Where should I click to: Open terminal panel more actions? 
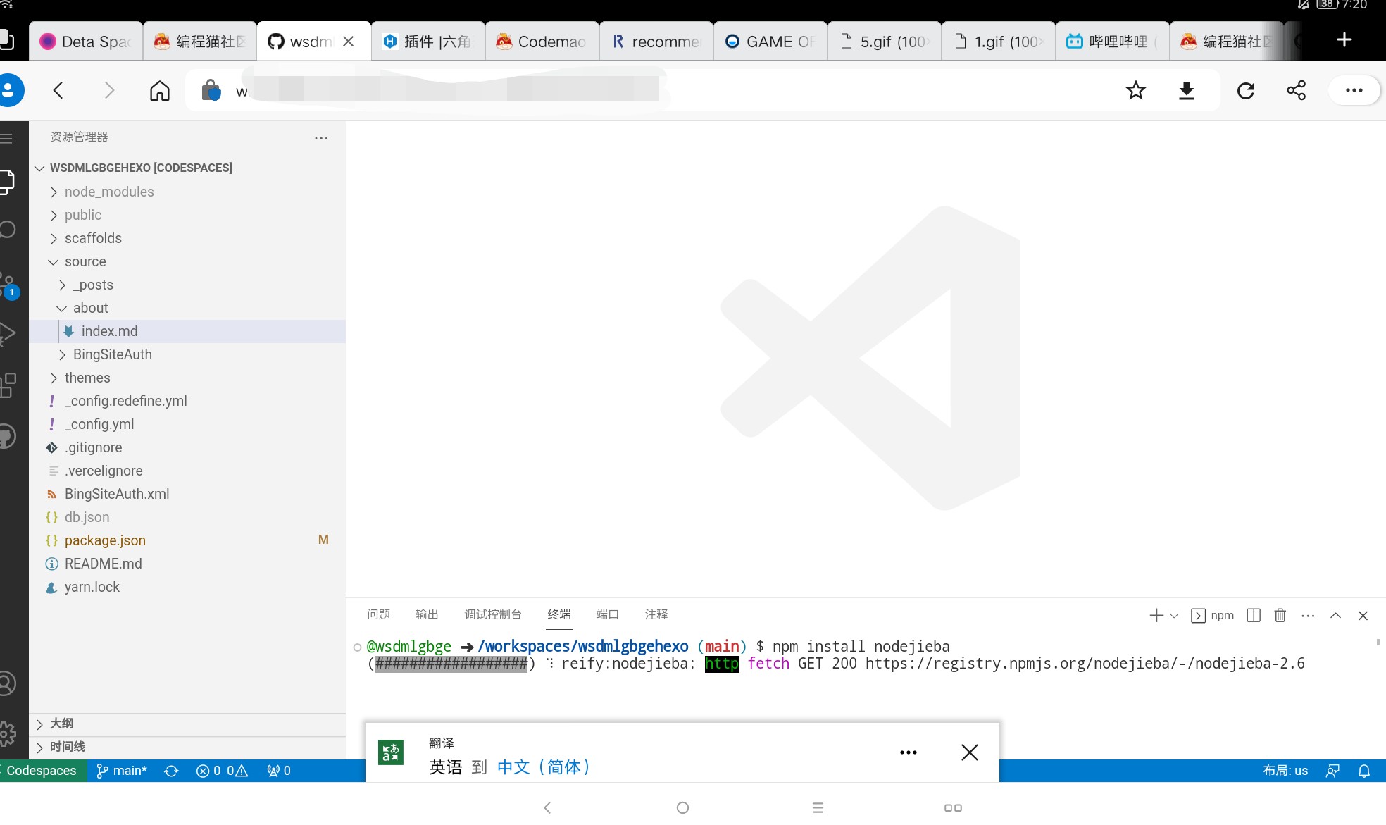[1308, 615]
